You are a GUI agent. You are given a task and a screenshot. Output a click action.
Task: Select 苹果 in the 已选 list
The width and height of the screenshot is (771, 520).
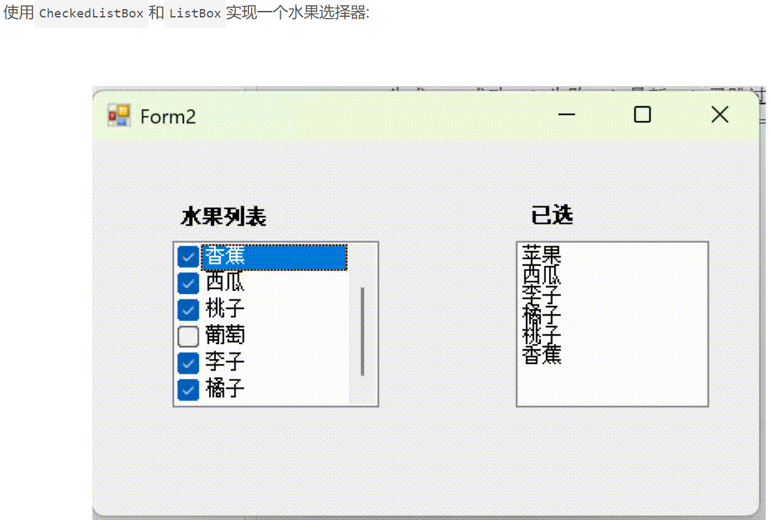[x=541, y=254]
